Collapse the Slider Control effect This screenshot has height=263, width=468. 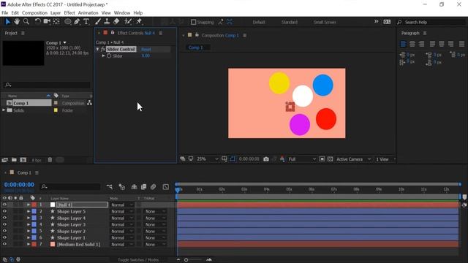click(x=97, y=49)
